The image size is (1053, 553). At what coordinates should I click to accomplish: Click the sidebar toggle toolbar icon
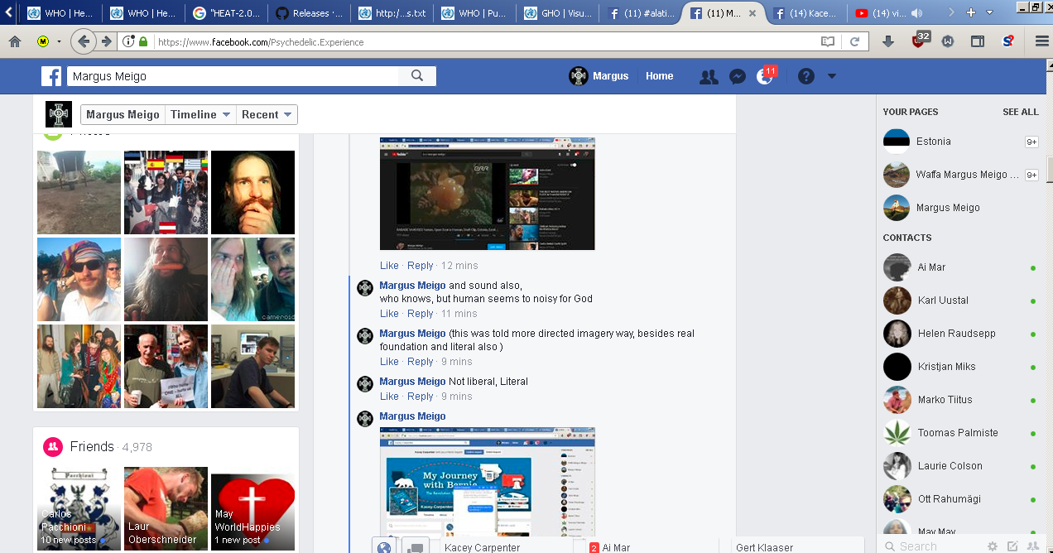pyautogui.click(x=978, y=41)
